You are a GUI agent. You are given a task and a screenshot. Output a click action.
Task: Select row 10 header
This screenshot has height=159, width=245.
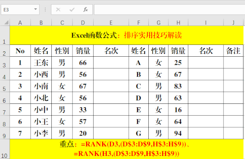pos(5,149)
